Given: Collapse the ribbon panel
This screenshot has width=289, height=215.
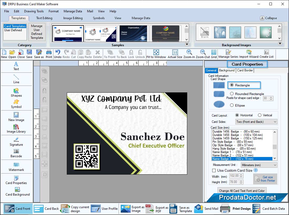Looking at the screenshot, I should (268, 18).
